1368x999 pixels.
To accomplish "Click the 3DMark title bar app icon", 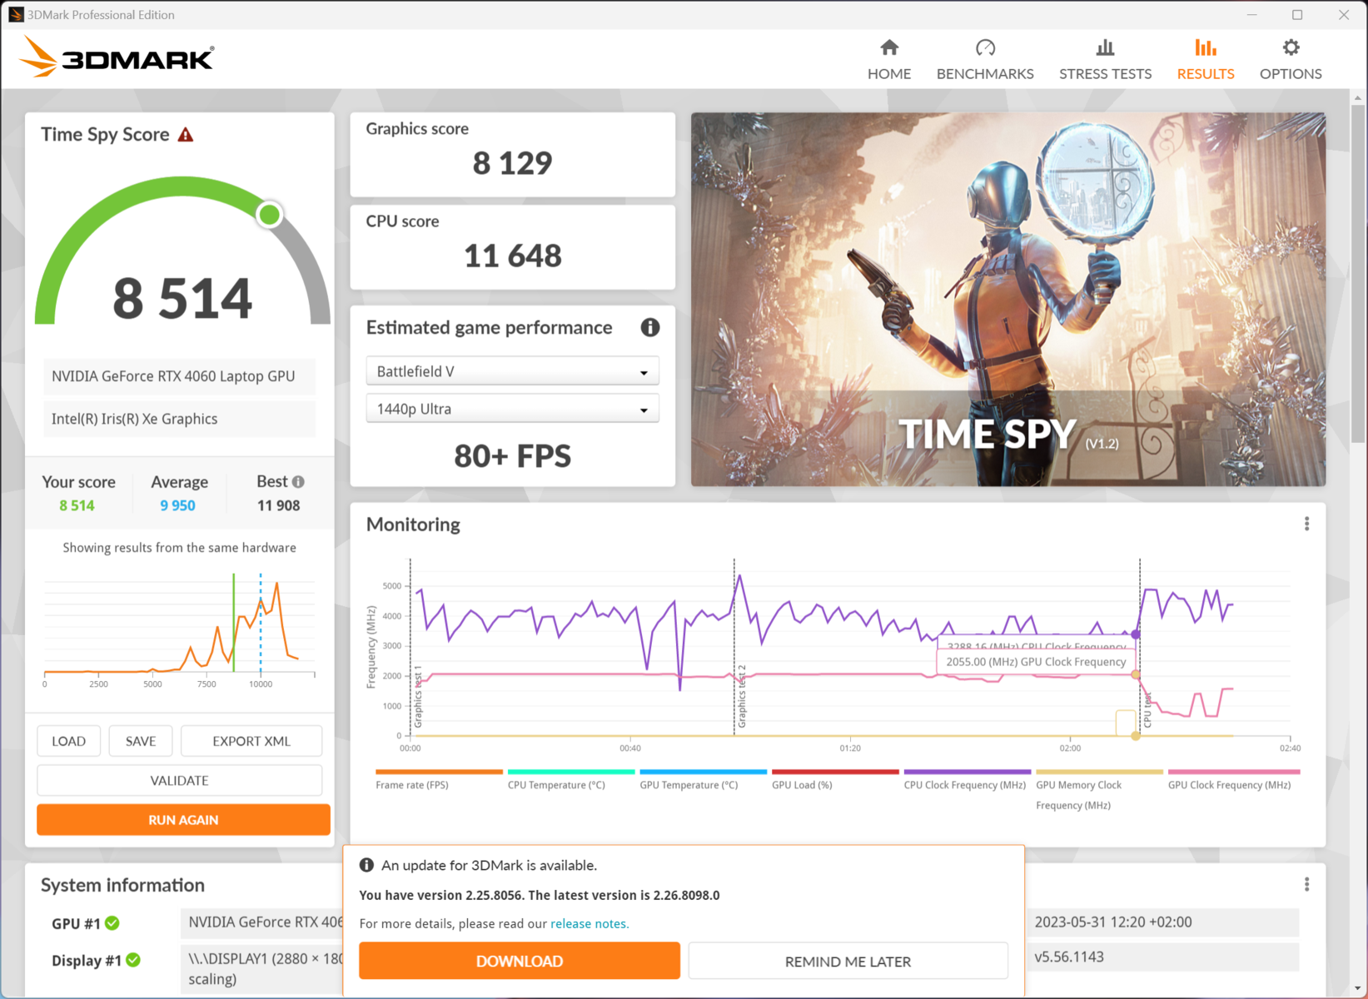I will 16,14.
